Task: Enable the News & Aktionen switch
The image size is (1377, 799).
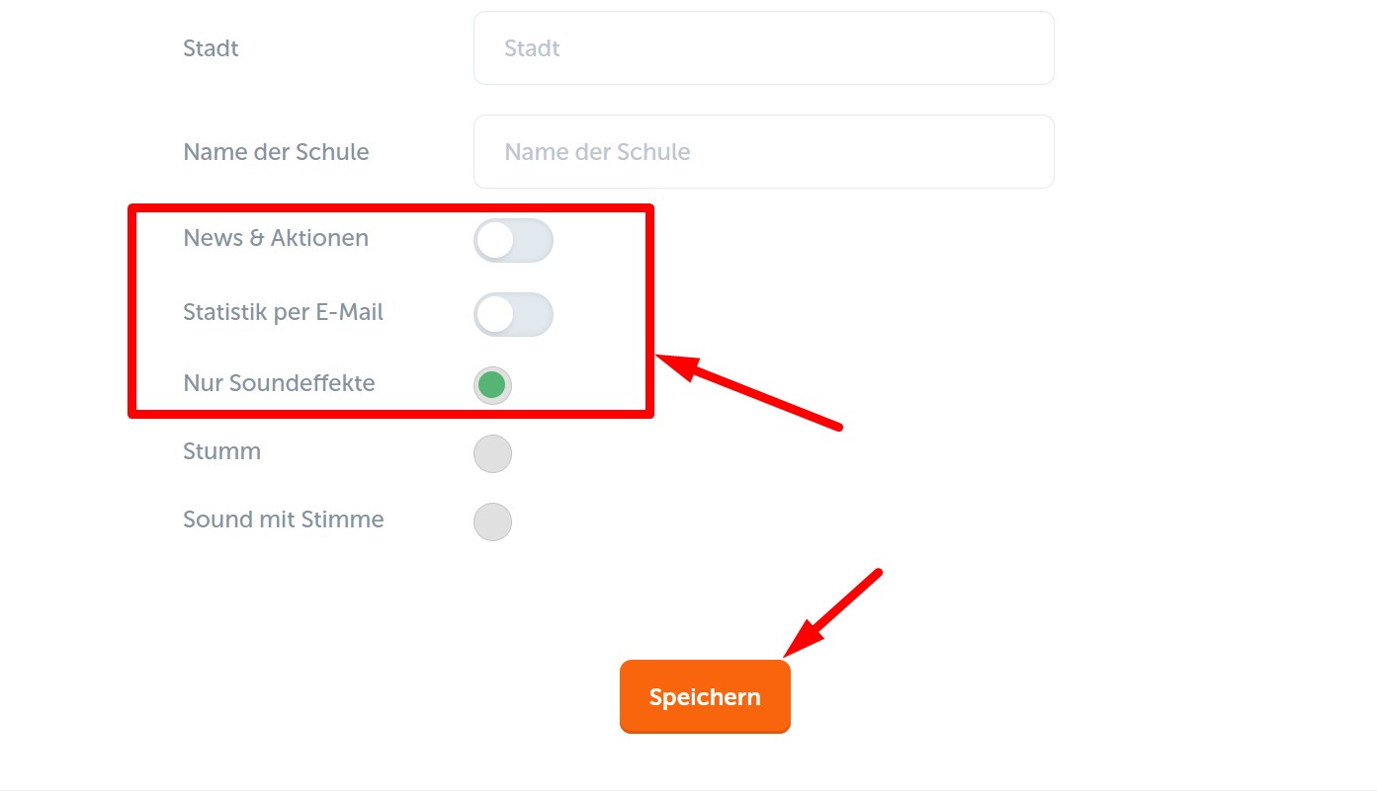Action: 513,240
